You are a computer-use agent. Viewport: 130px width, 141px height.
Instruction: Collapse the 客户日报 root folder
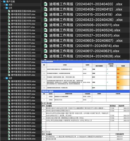point(2,2)
